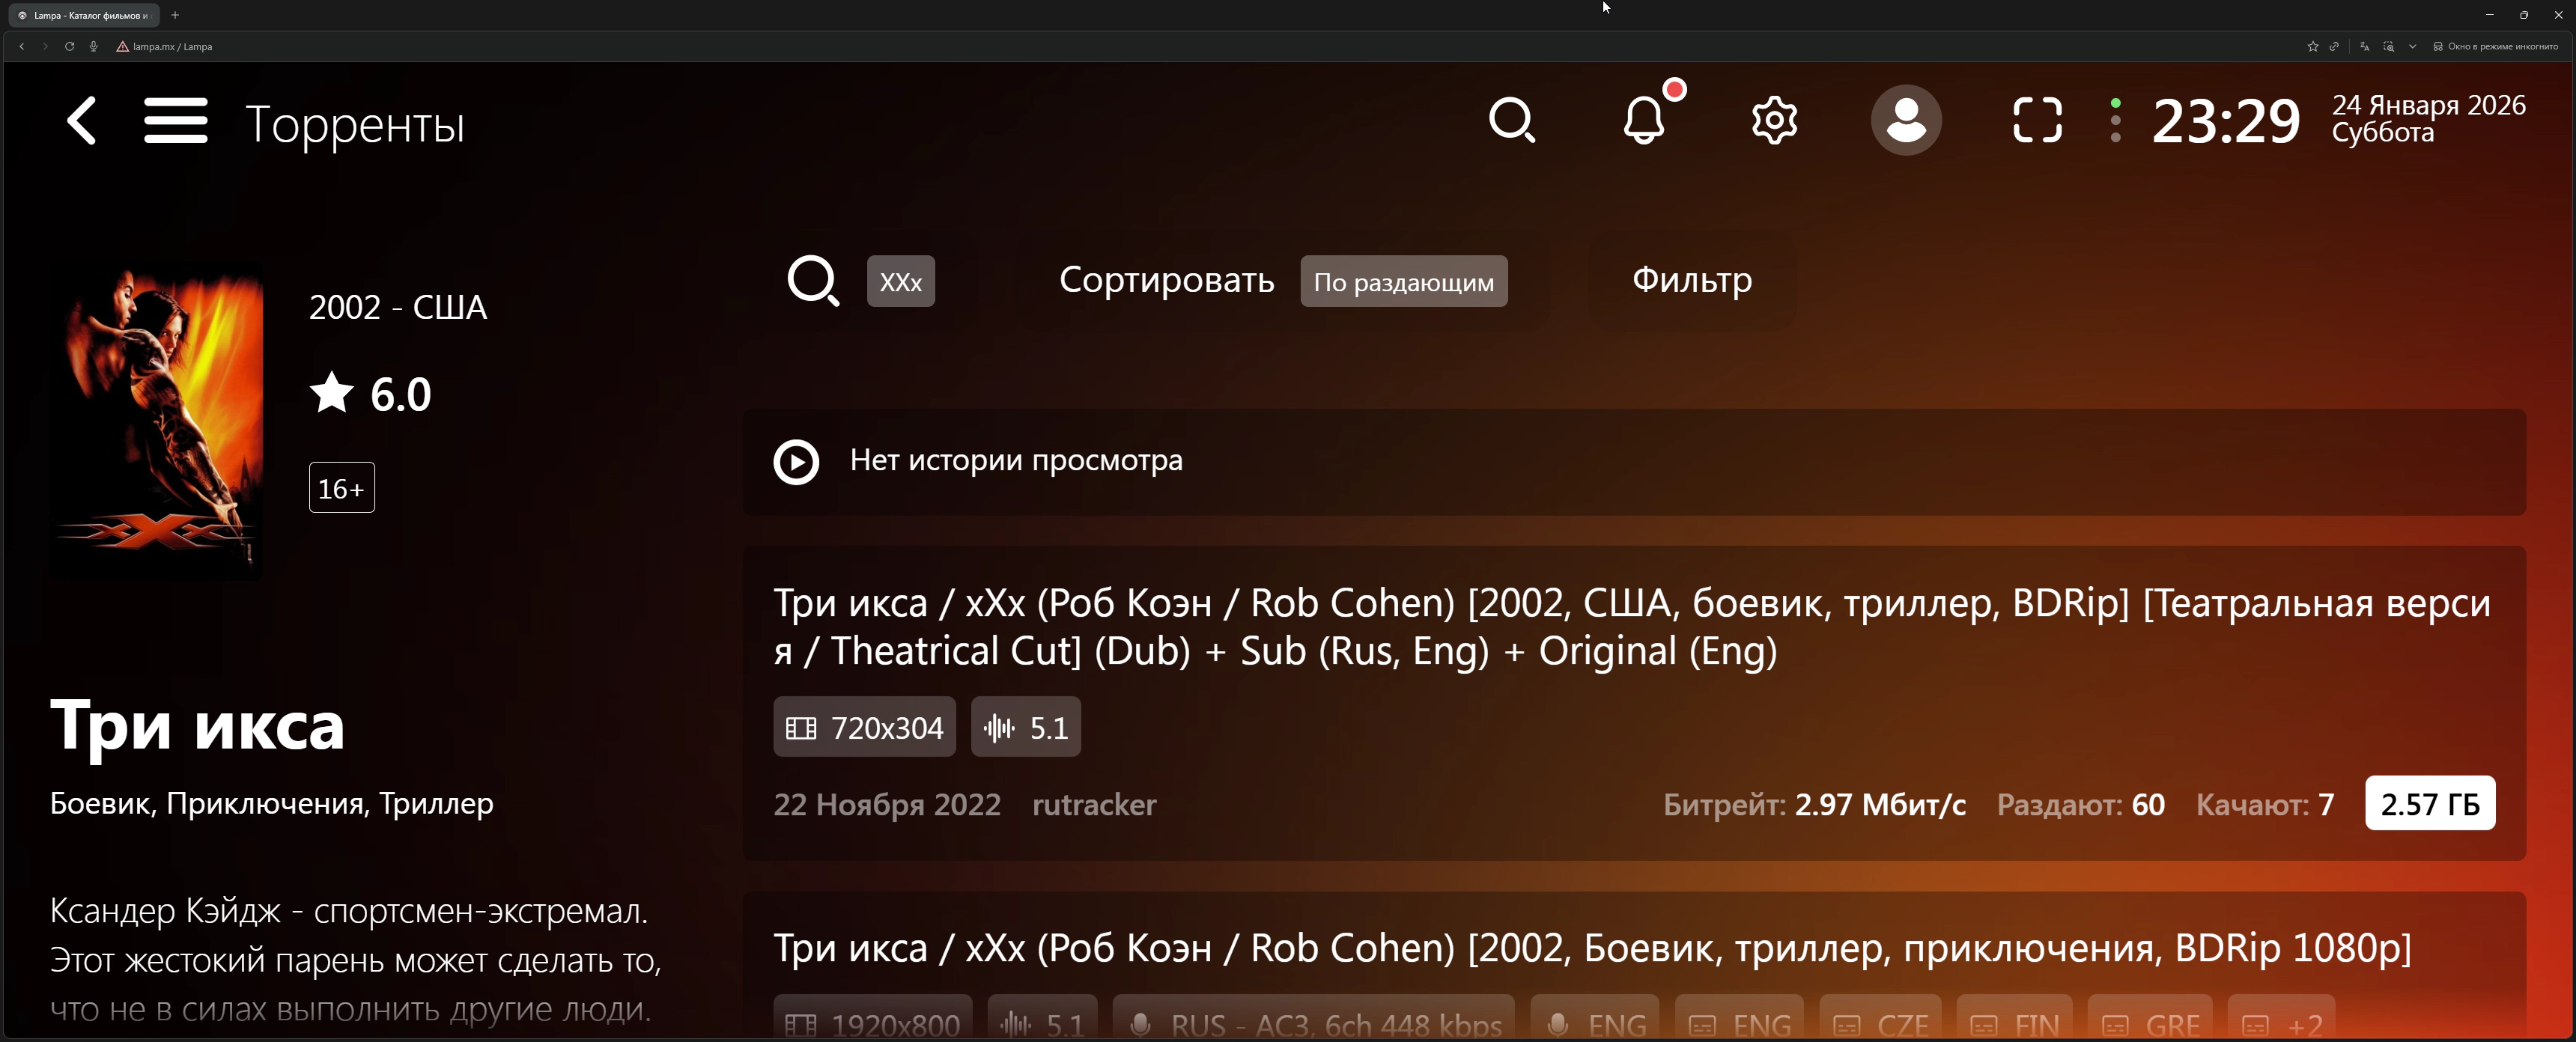Open the user profile avatar

[x=1906, y=120]
